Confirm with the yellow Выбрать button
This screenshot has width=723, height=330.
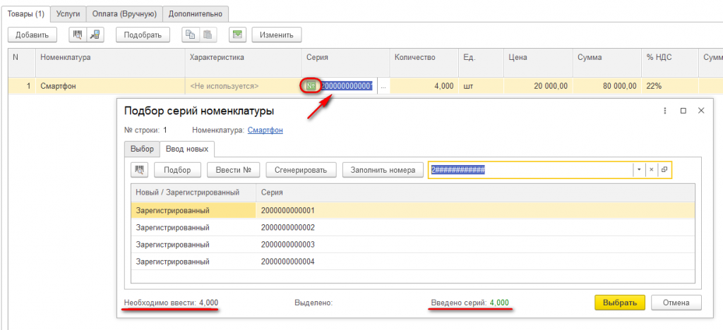pos(620,302)
